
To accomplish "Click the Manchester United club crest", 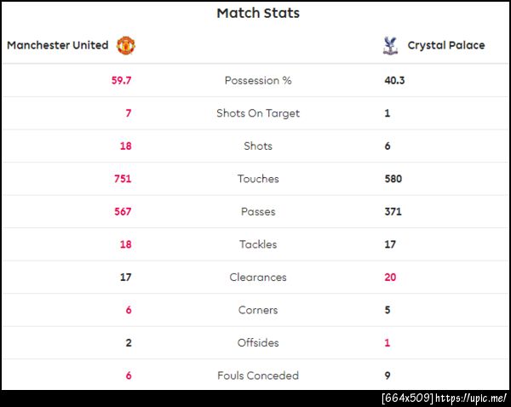I will (x=125, y=45).
